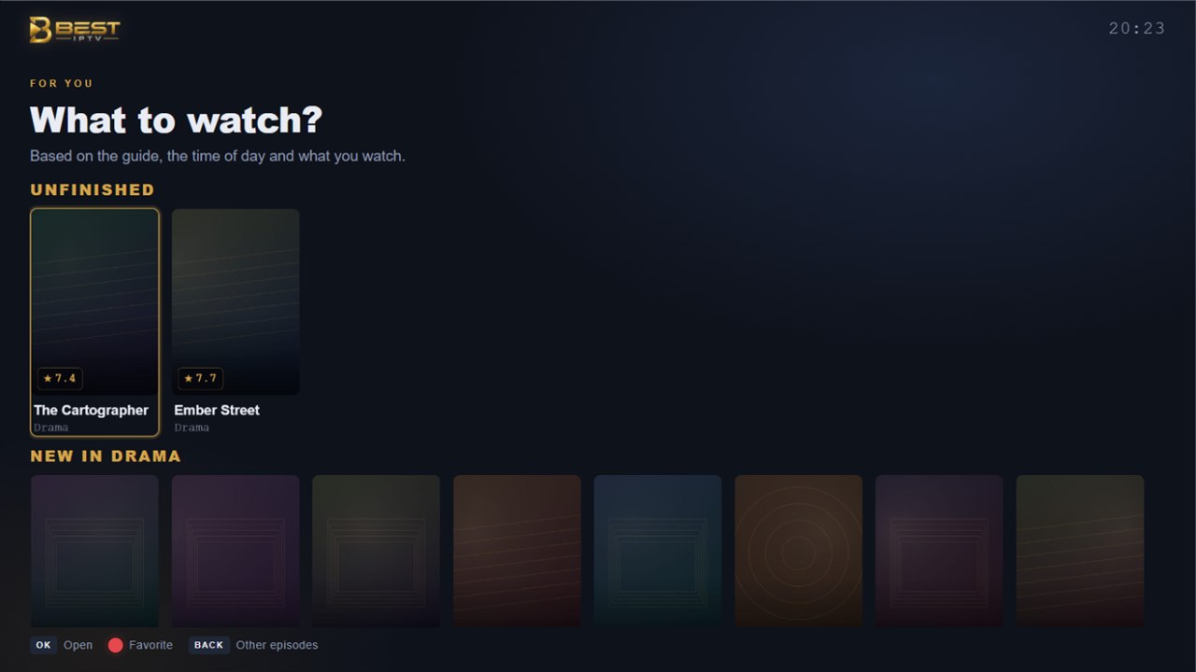Click the Other episodes hint label

point(277,645)
